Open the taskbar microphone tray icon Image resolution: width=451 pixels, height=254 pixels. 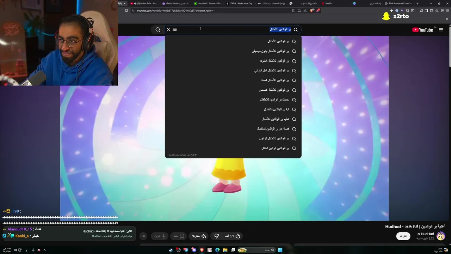(x=33, y=250)
